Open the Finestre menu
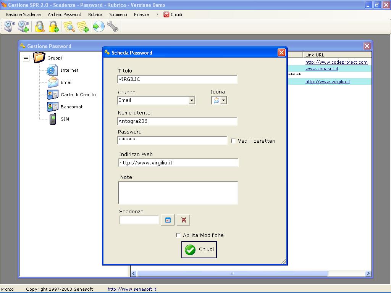The width and height of the screenshot is (391, 293). coord(142,14)
